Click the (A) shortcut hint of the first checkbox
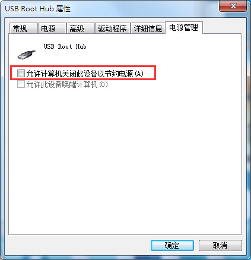Viewport: 251px width, 260px height. [x=139, y=74]
